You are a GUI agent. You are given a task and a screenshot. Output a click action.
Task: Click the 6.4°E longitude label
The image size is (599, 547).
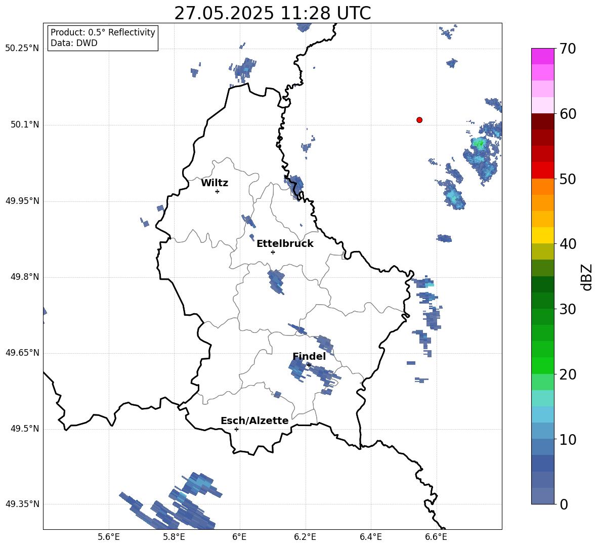point(370,537)
